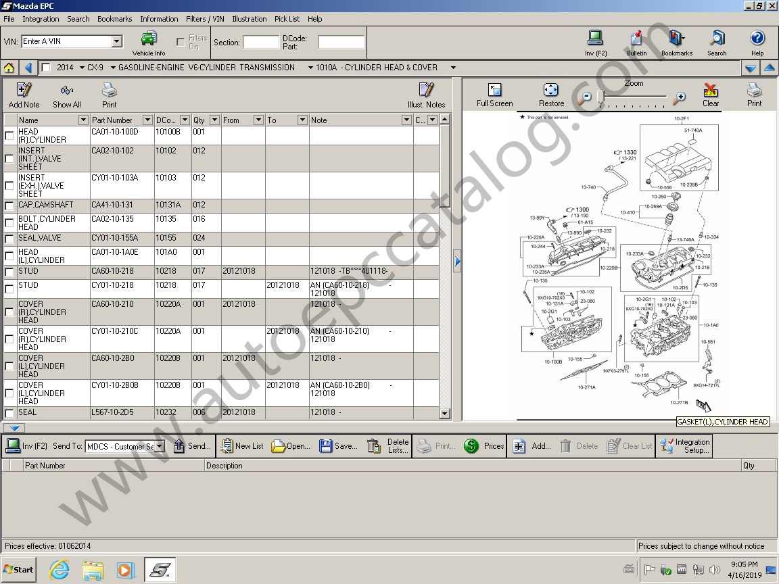Open the Integration menu

pyautogui.click(x=41, y=19)
